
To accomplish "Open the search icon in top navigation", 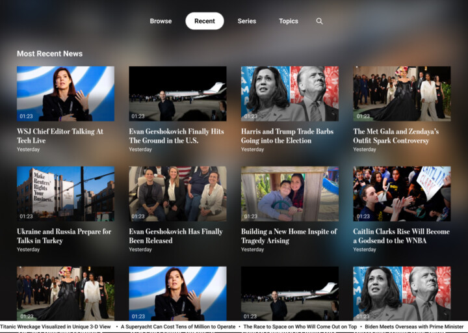I will pos(319,21).
